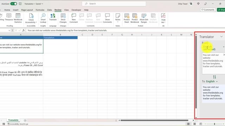The height and width of the screenshot is (126, 225).
Task: Open the Data tab
Action: tap(49, 10)
